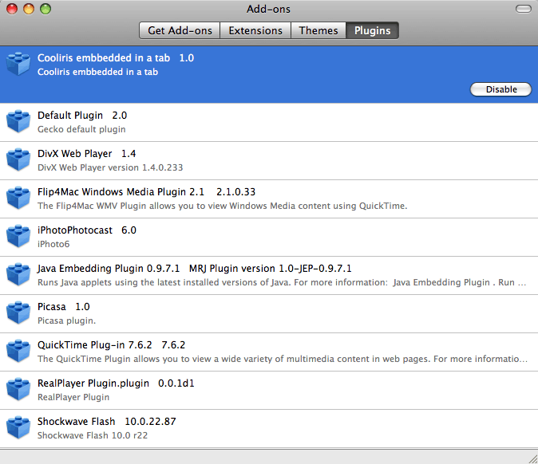Disable the Cooliris plugin
The image size is (538, 464).
501,89
